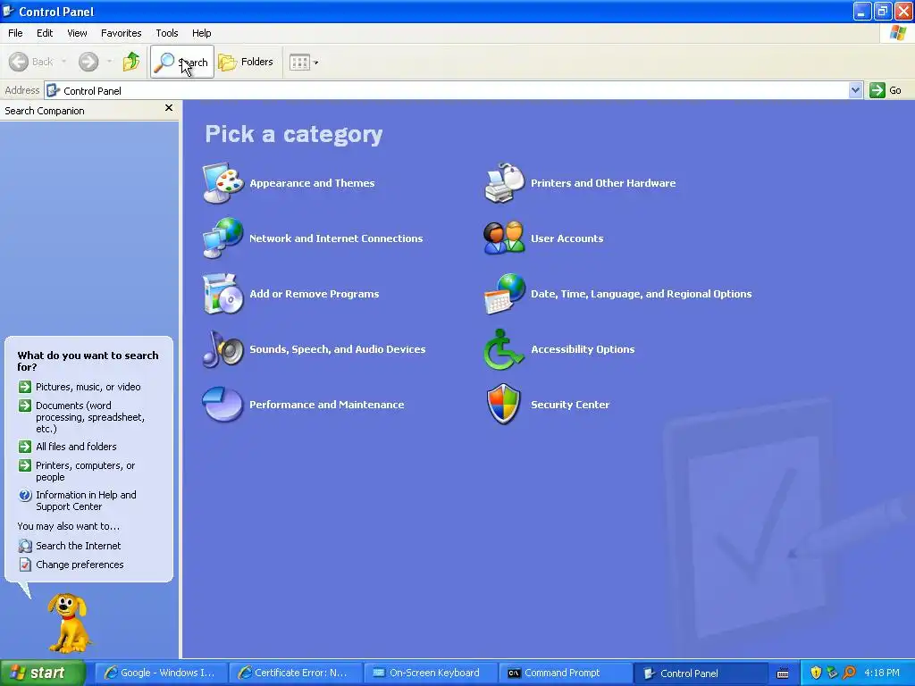Click the Up folder toolbar icon

(131, 62)
